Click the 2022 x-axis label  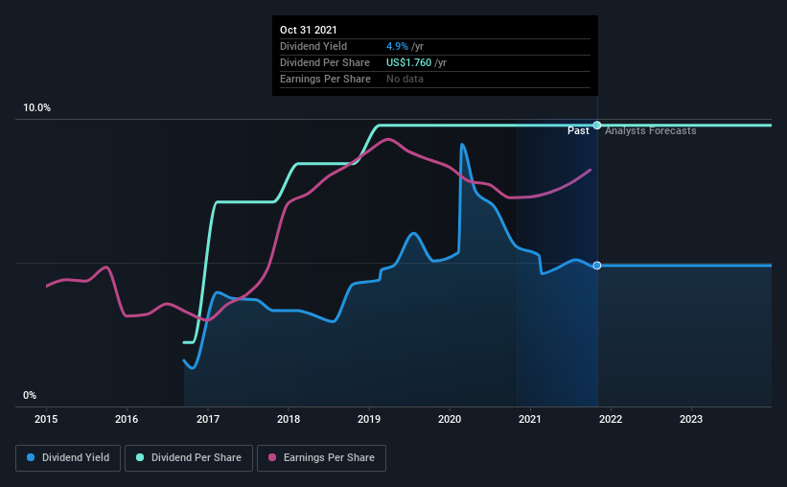coord(611,419)
